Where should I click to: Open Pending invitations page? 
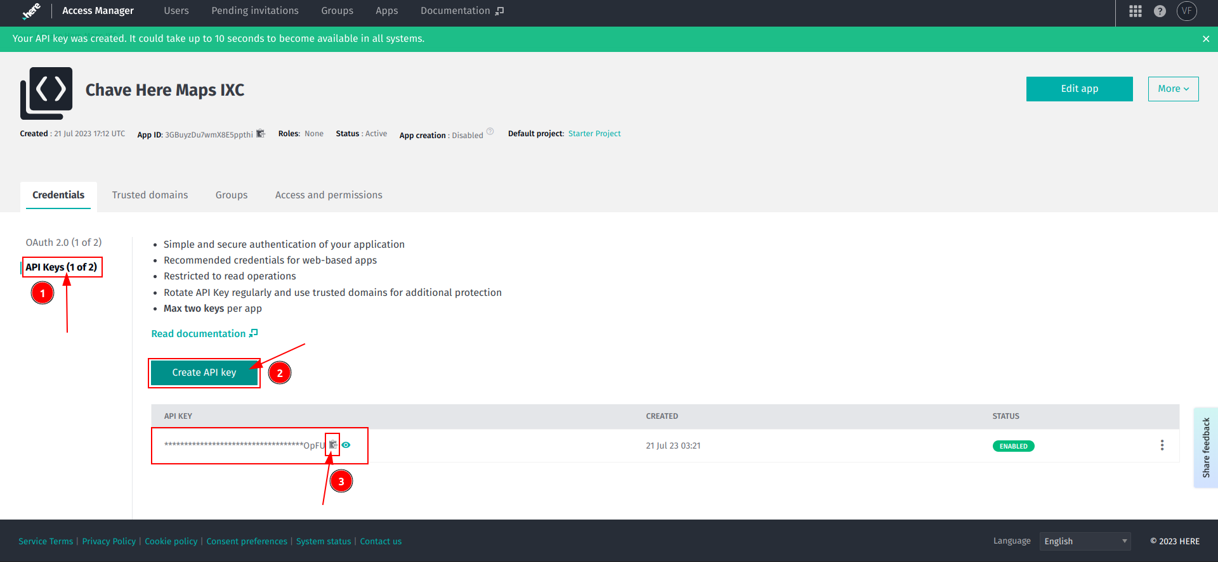click(255, 11)
